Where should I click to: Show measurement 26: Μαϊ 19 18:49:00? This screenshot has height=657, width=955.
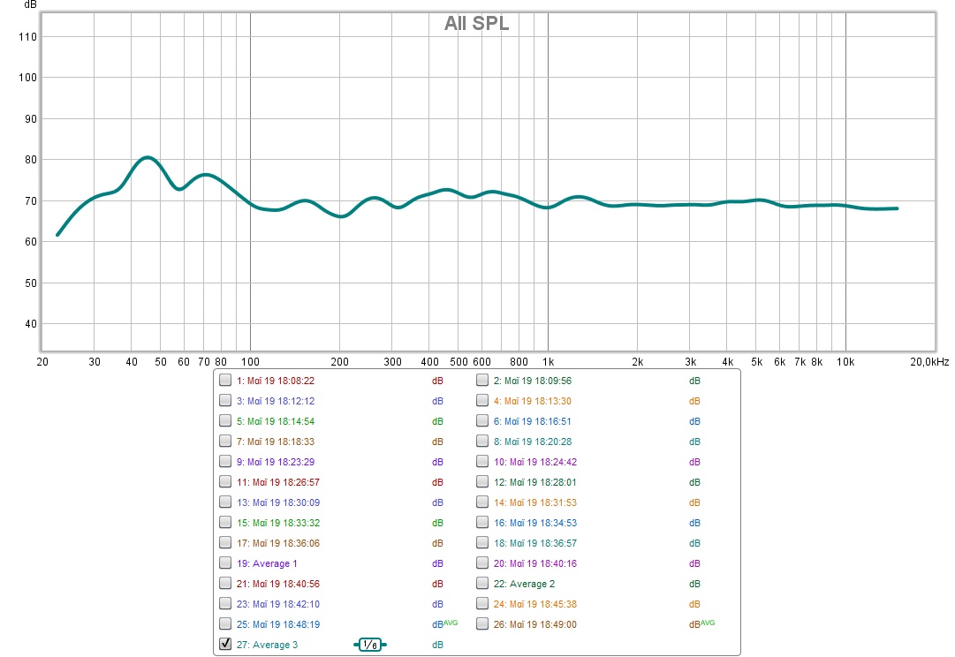(482, 624)
